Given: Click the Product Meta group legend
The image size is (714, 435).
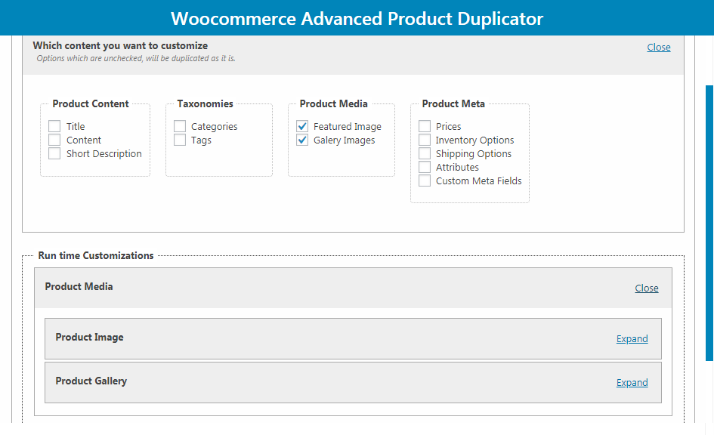Looking at the screenshot, I should click(453, 103).
